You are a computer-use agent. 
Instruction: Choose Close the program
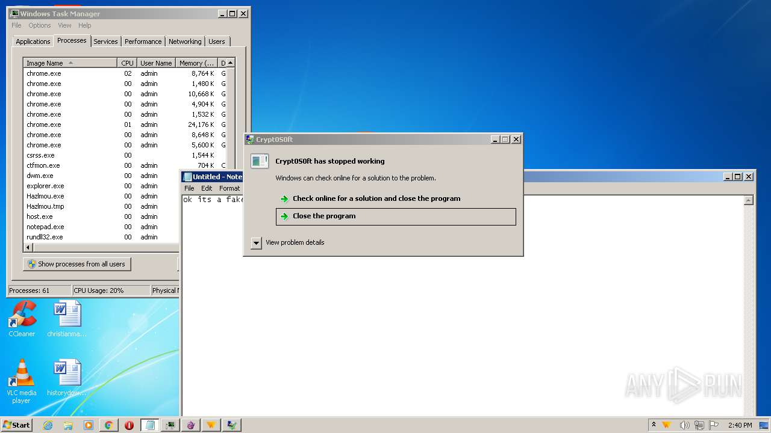pos(396,216)
